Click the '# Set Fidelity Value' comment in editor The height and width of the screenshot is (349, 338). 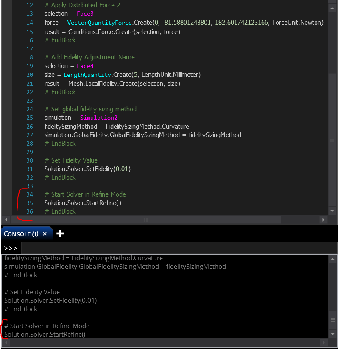click(71, 160)
